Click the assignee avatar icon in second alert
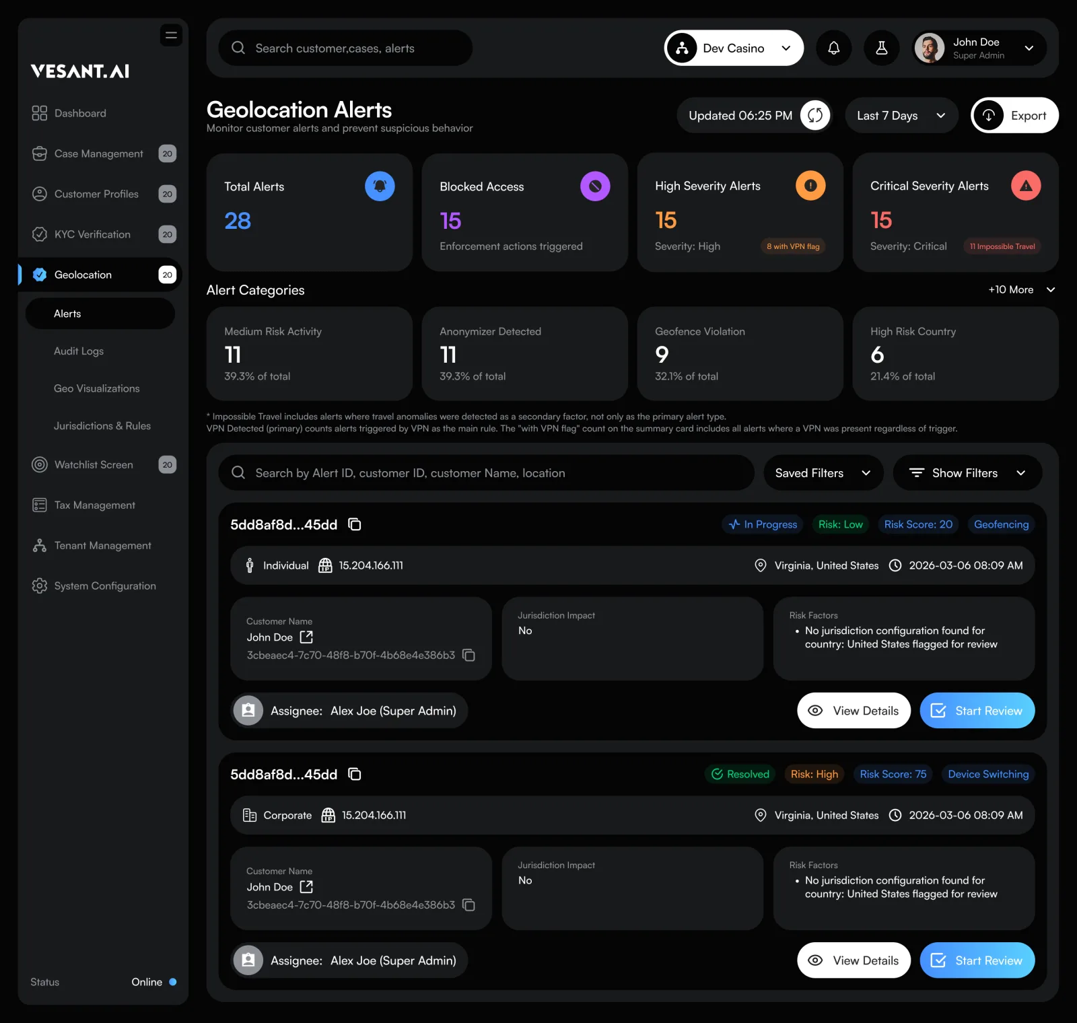The height and width of the screenshot is (1023, 1077). coord(248,960)
